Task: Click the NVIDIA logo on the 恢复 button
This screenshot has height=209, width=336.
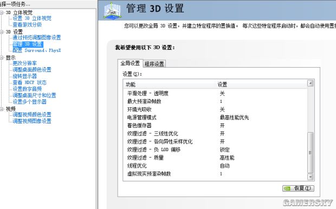Action: coord(287,188)
